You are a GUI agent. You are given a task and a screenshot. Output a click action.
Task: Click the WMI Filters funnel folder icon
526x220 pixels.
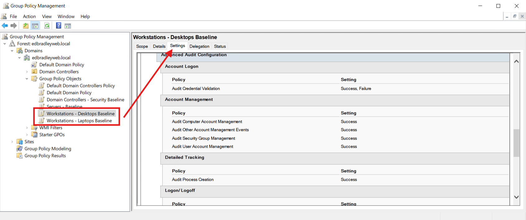click(x=34, y=128)
